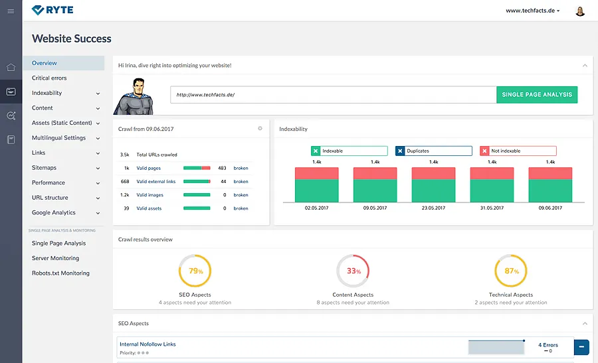The height and width of the screenshot is (363, 598).
Task: Toggle the Duplicates legend checkbox
Action: (x=400, y=151)
